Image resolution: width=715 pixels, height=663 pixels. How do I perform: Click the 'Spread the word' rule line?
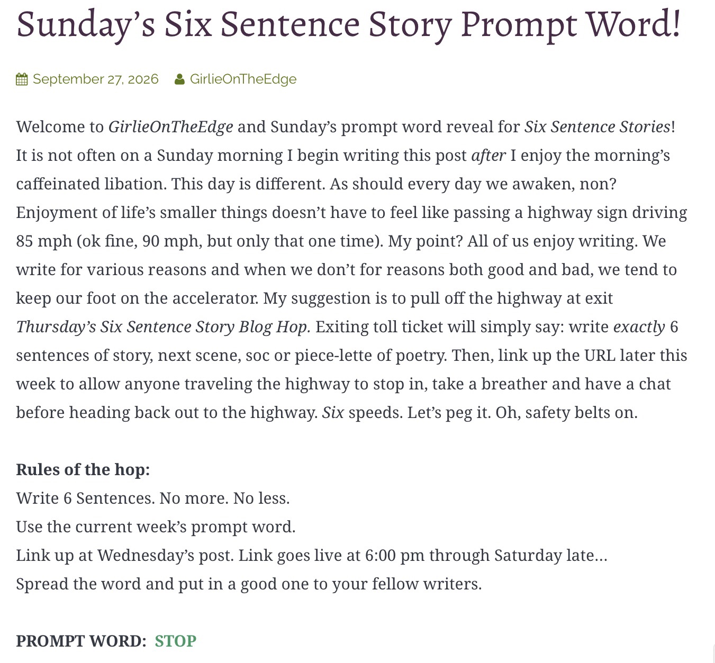(249, 584)
